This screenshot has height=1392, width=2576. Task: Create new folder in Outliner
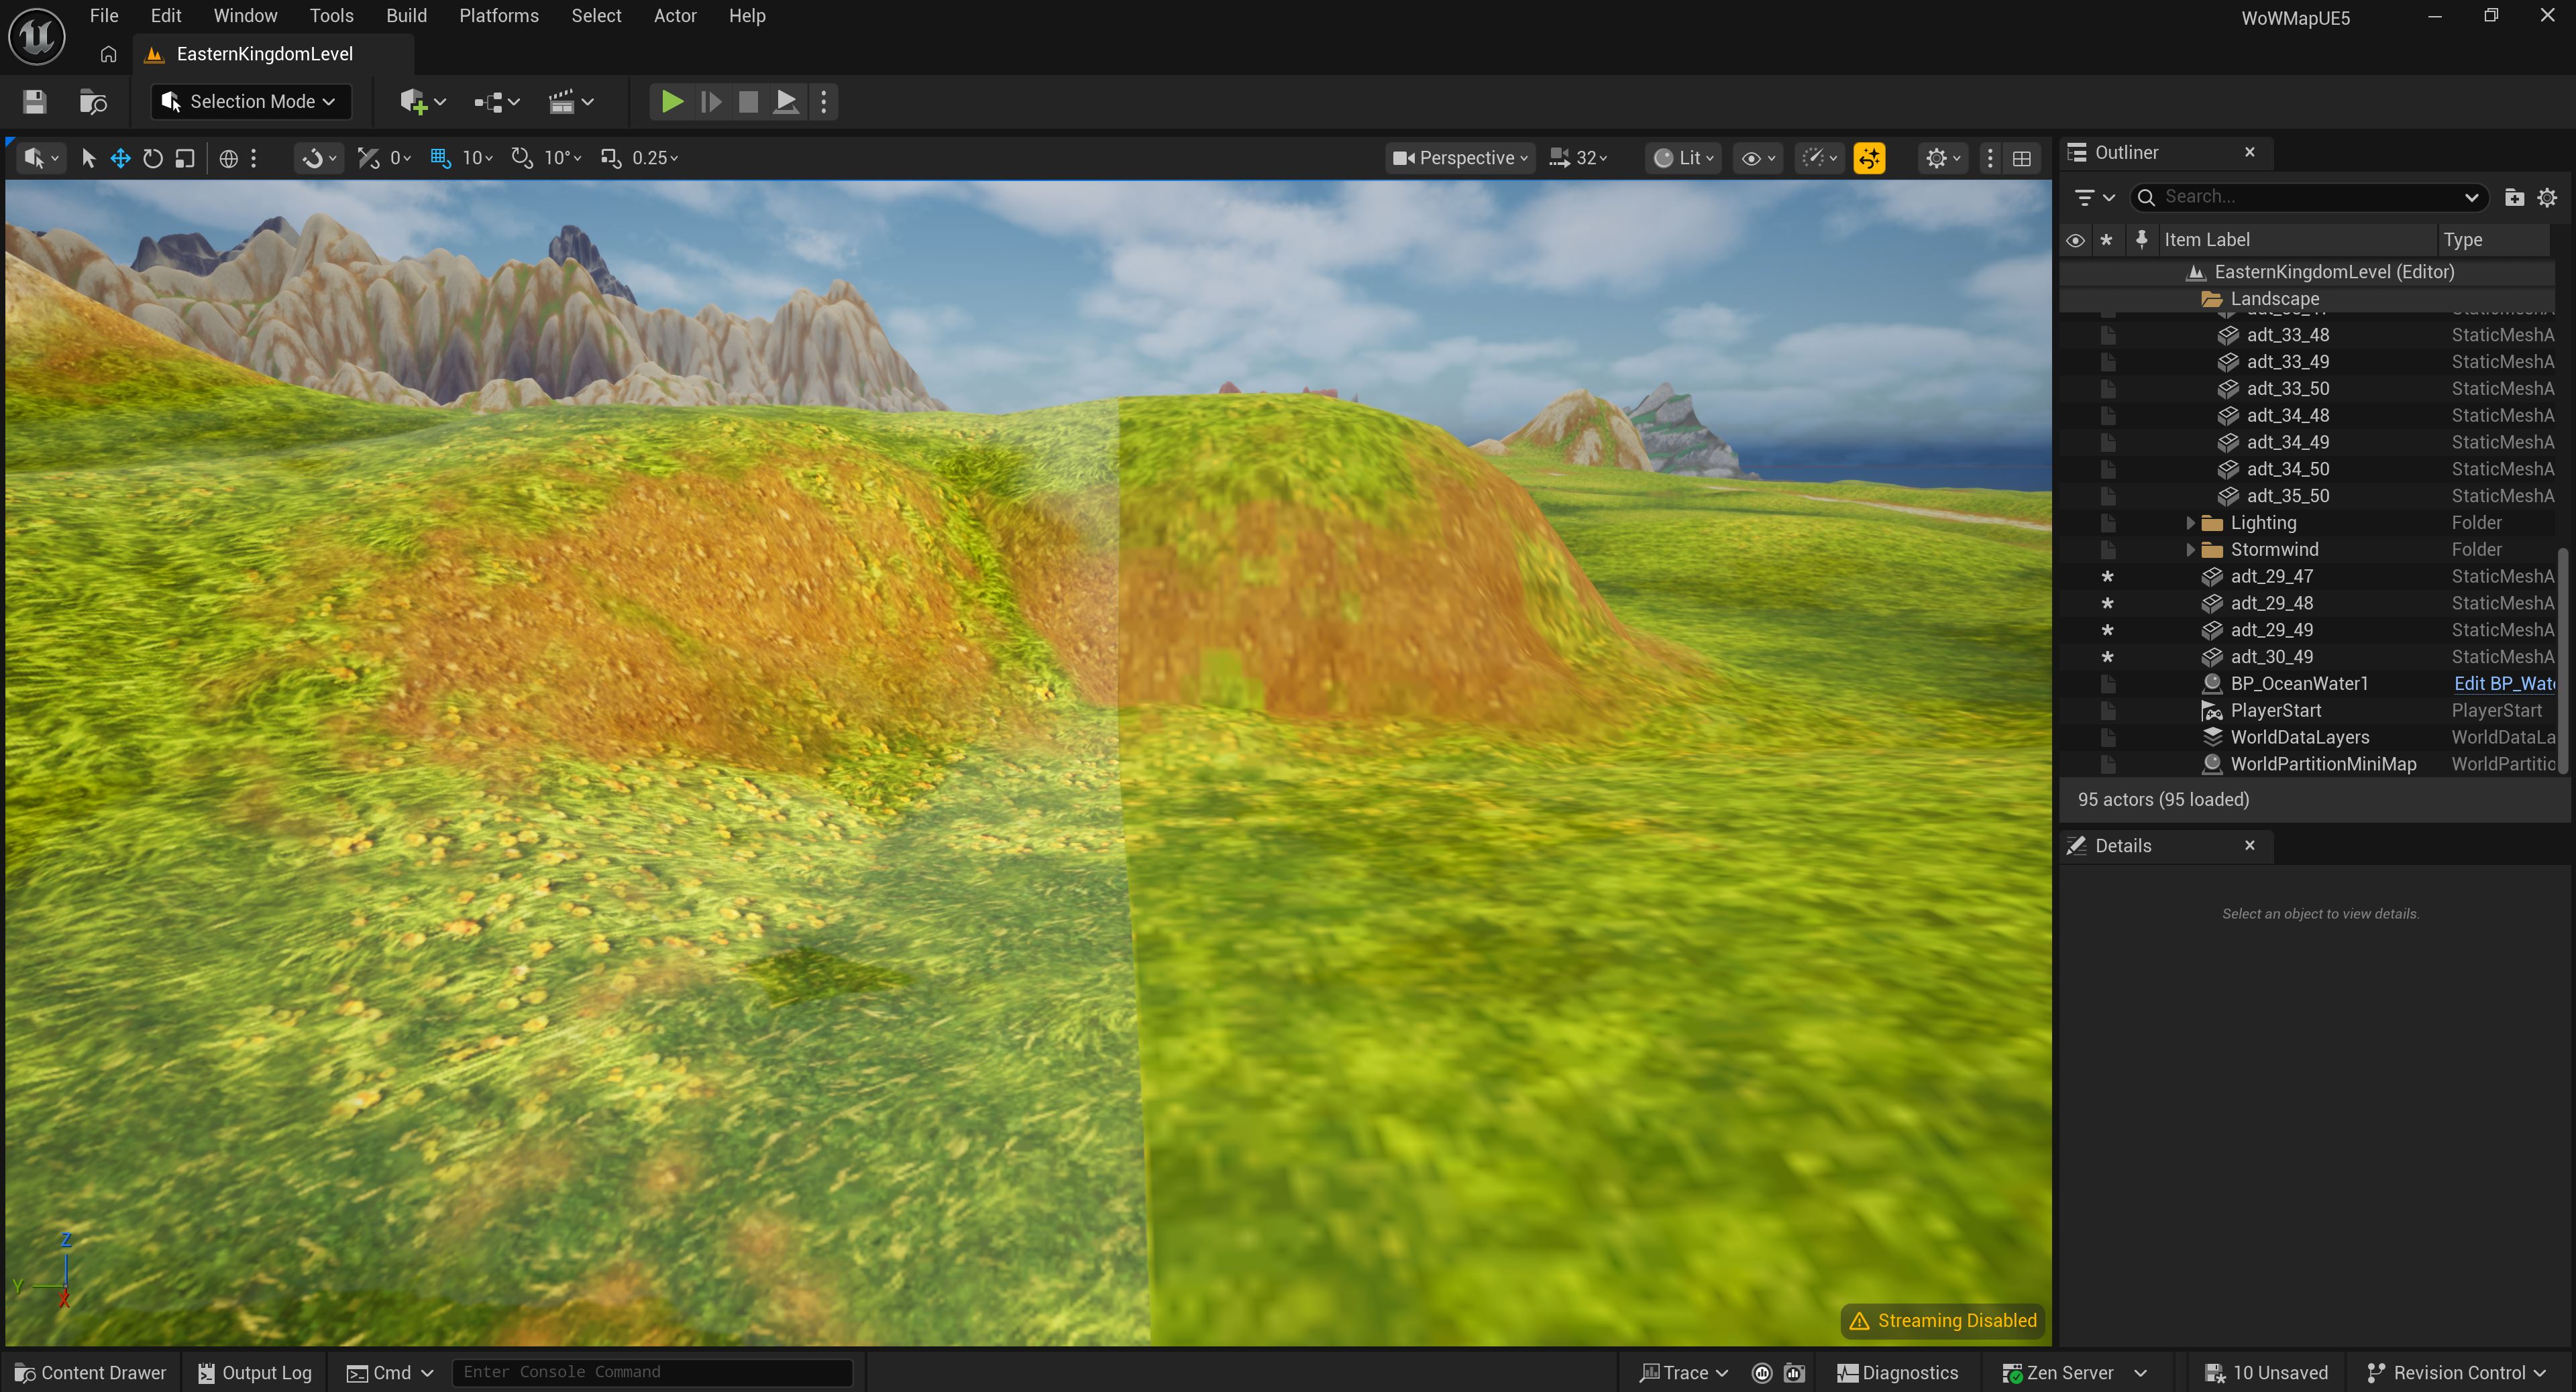tap(2514, 197)
